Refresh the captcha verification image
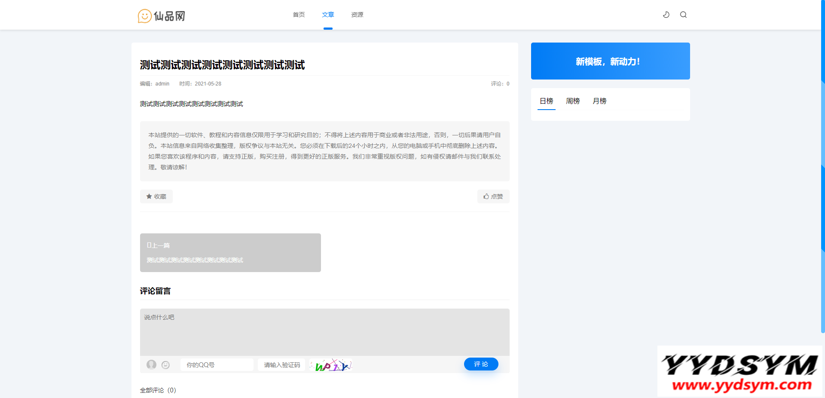The width and height of the screenshot is (825, 398). 331,365
